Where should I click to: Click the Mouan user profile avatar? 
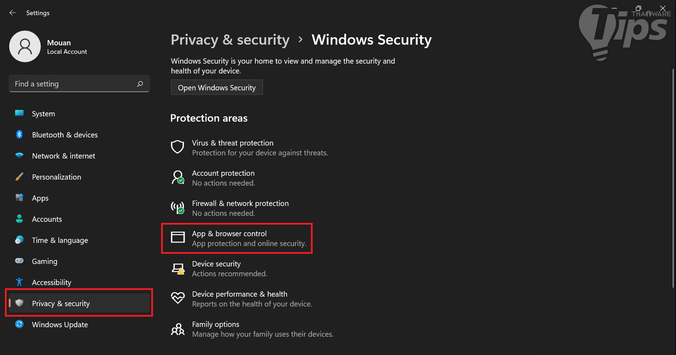coord(25,46)
